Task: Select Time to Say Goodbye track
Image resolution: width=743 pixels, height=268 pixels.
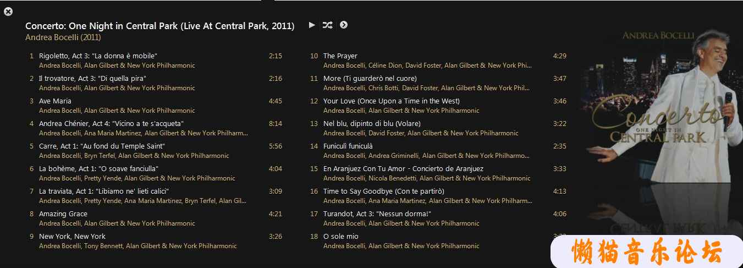Action: pyautogui.click(x=383, y=191)
